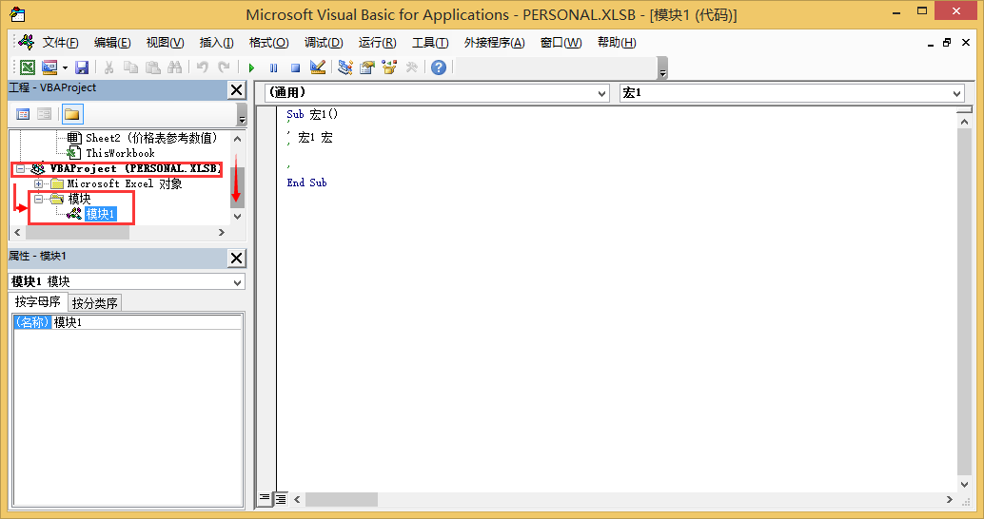
Task: Click the View Microsoft Excel icon
Action: pyautogui.click(x=28, y=67)
